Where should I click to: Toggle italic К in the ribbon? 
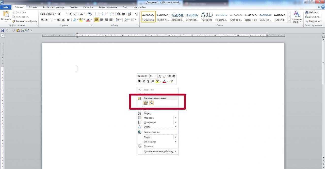click(47, 20)
